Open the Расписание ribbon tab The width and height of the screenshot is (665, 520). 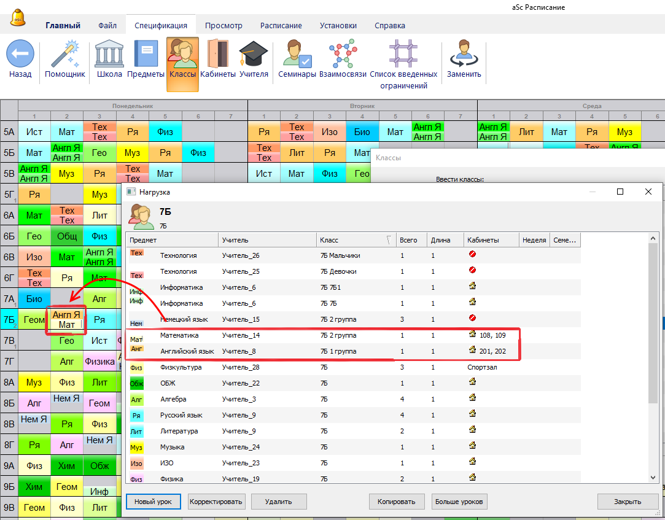(281, 26)
